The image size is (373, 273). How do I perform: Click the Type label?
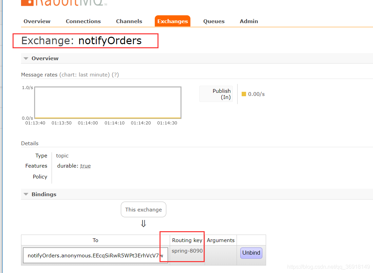pyautogui.click(x=41, y=156)
